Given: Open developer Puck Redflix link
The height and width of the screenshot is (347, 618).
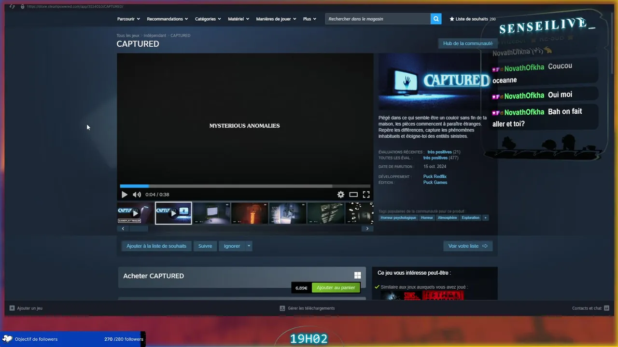Looking at the screenshot, I should 435,176.
